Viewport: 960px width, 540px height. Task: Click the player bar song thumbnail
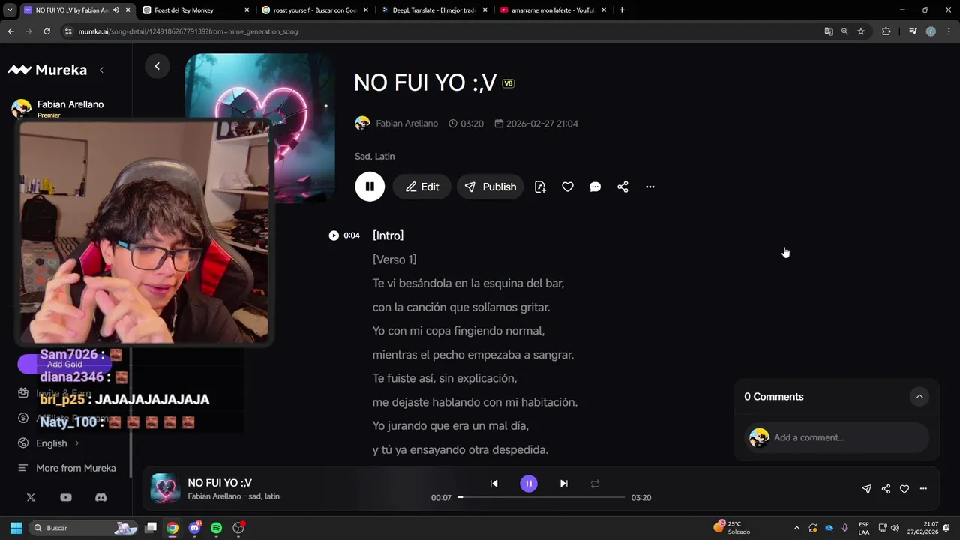click(x=166, y=488)
